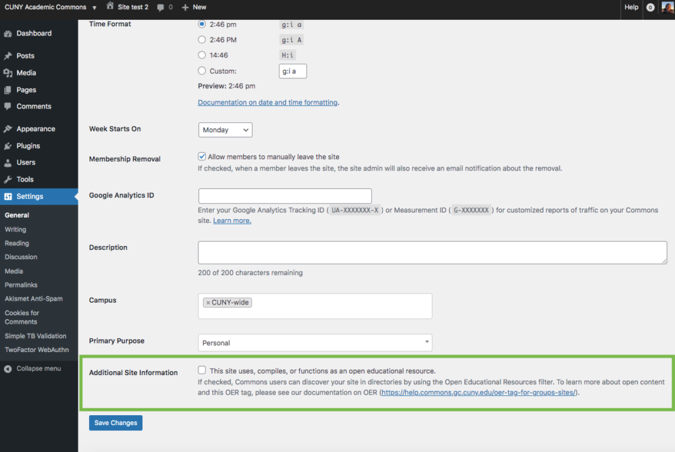Open the Discussion settings submenu
Viewport: 675px width, 452px height.
click(20, 257)
